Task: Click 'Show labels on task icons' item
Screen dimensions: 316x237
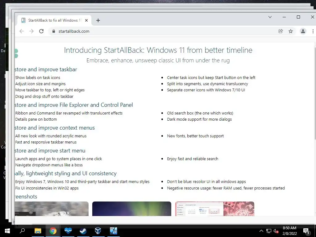Action: (38, 77)
